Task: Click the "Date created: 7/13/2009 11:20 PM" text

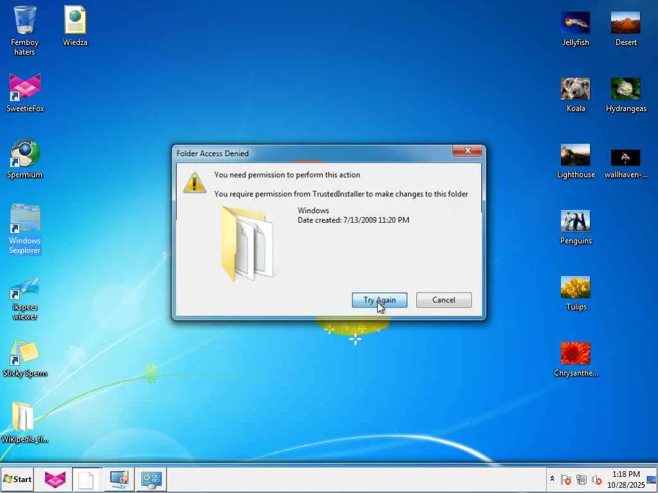Action: [353, 220]
